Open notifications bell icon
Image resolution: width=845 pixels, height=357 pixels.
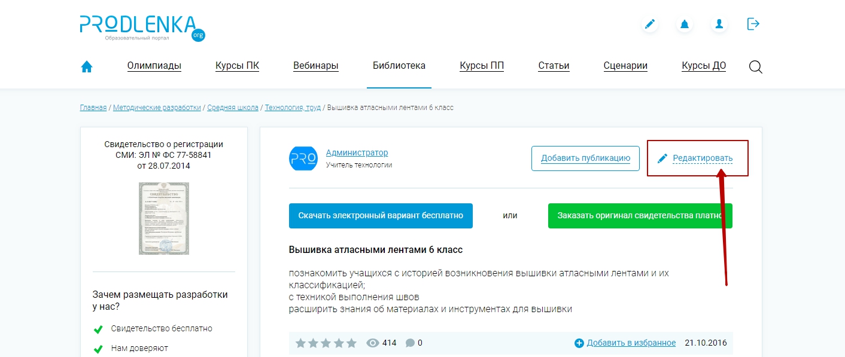tap(684, 24)
